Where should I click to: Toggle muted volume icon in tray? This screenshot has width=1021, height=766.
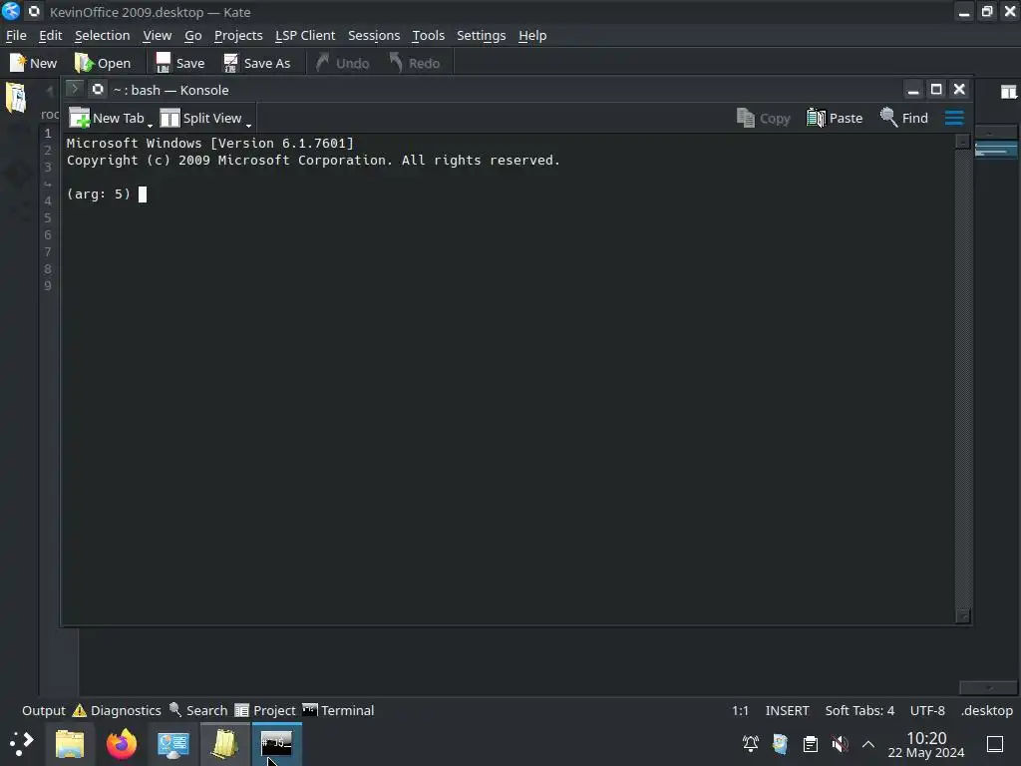coord(840,743)
